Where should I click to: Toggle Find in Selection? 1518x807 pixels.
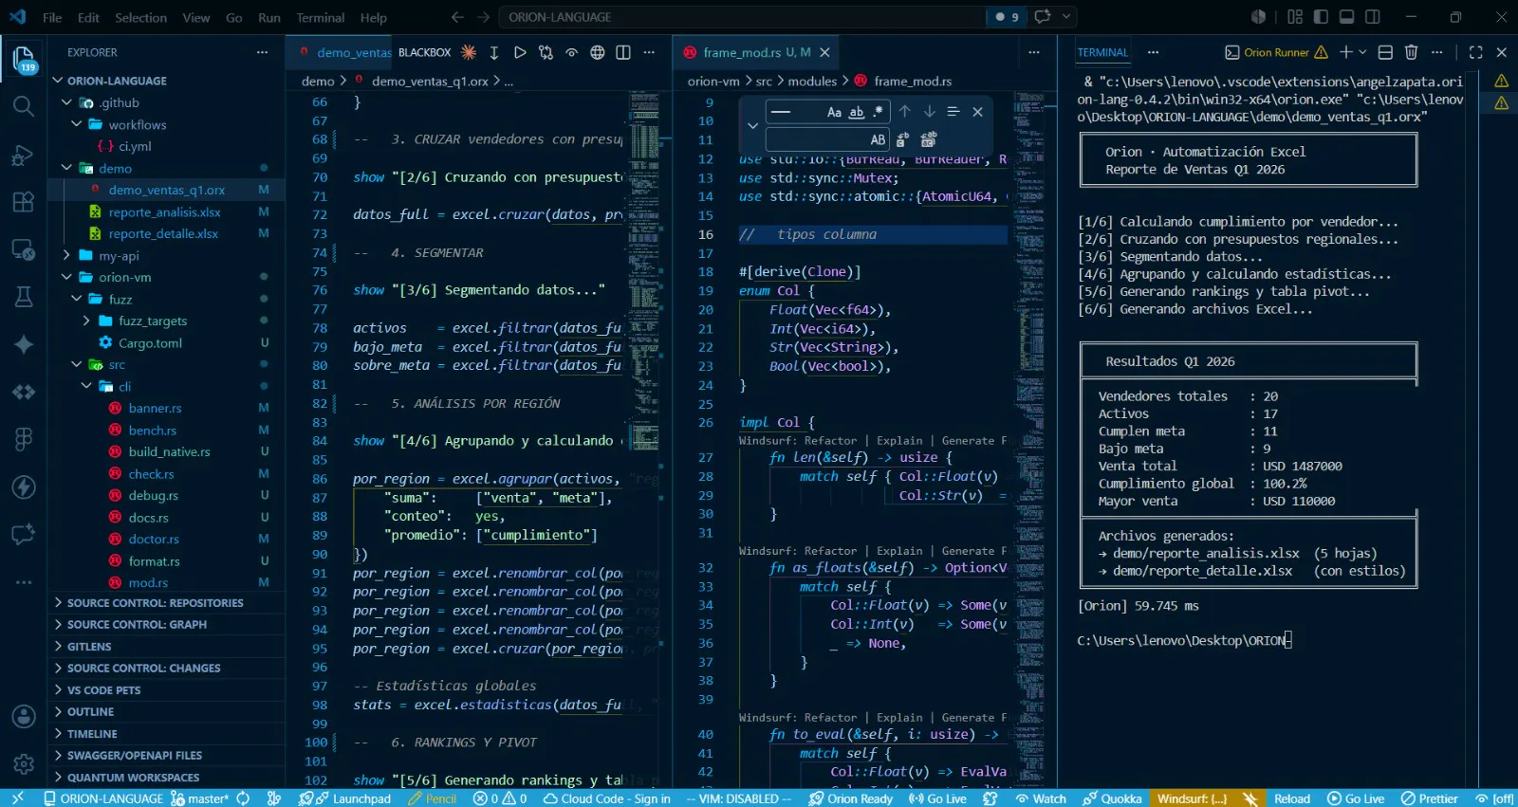pyautogui.click(x=953, y=112)
